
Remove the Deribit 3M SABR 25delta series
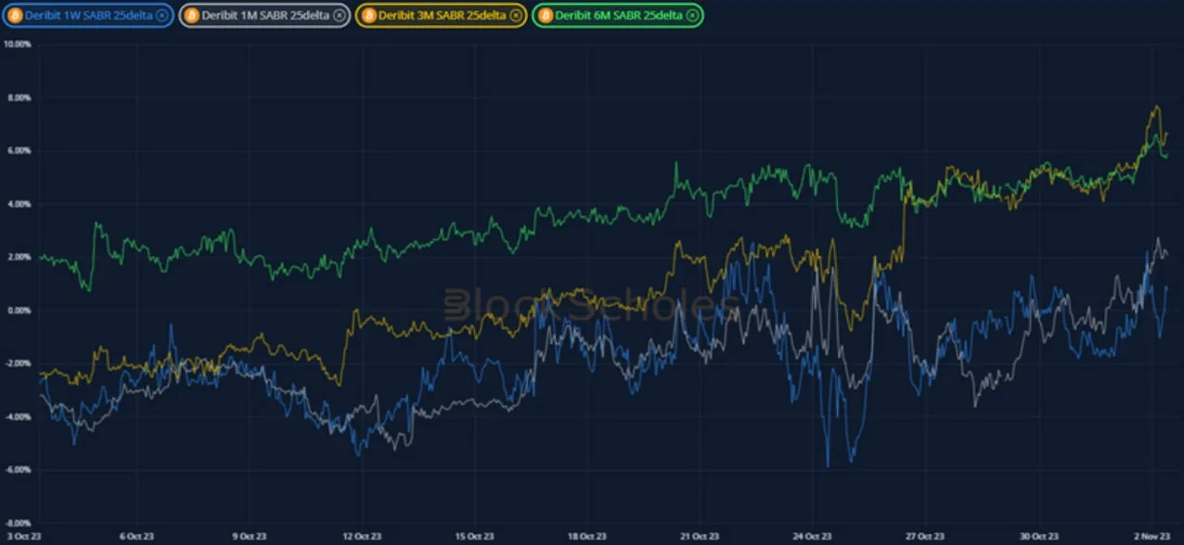(x=515, y=16)
